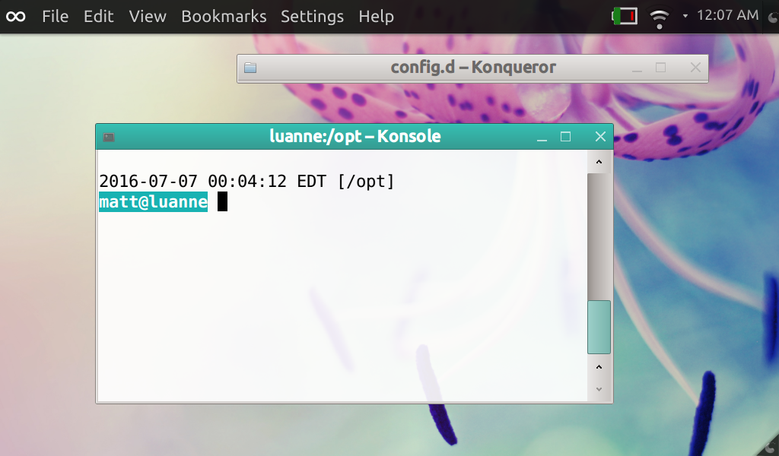The height and width of the screenshot is (456, 779).
Task: Open the Wi-Fi network icon
Action: point(660,16)
